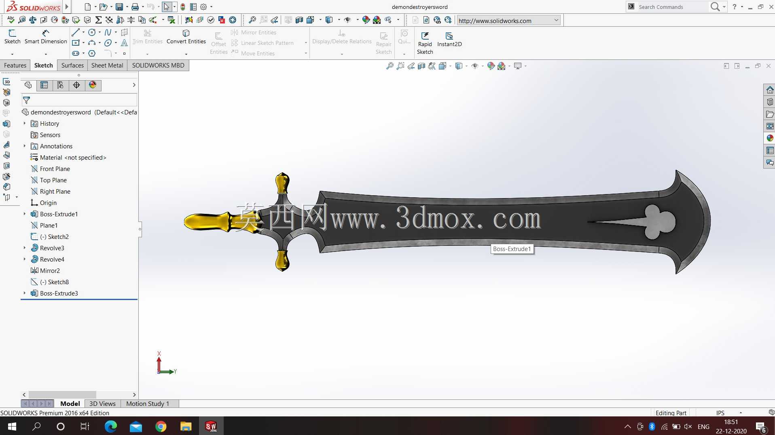
Task: Select the Spline sketch tool
Action: pos(108,32)
